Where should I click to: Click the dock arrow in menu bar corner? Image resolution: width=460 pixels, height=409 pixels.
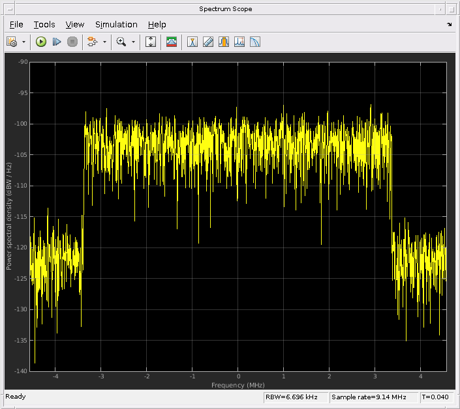pyautogui.click(x=449, y=24)
